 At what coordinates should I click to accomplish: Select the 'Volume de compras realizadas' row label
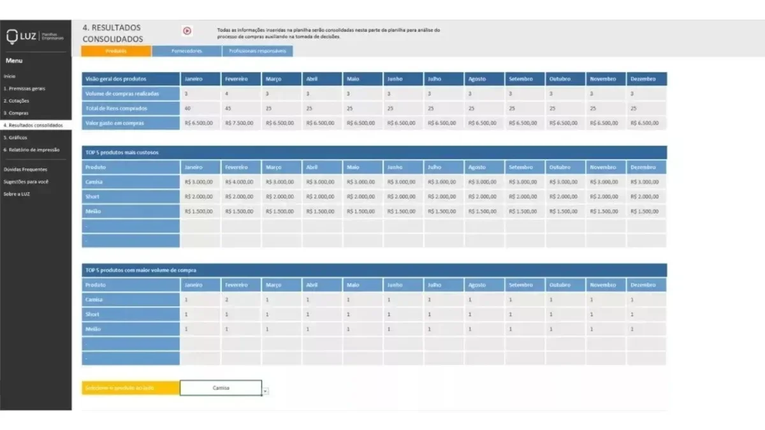click(131, 94)
